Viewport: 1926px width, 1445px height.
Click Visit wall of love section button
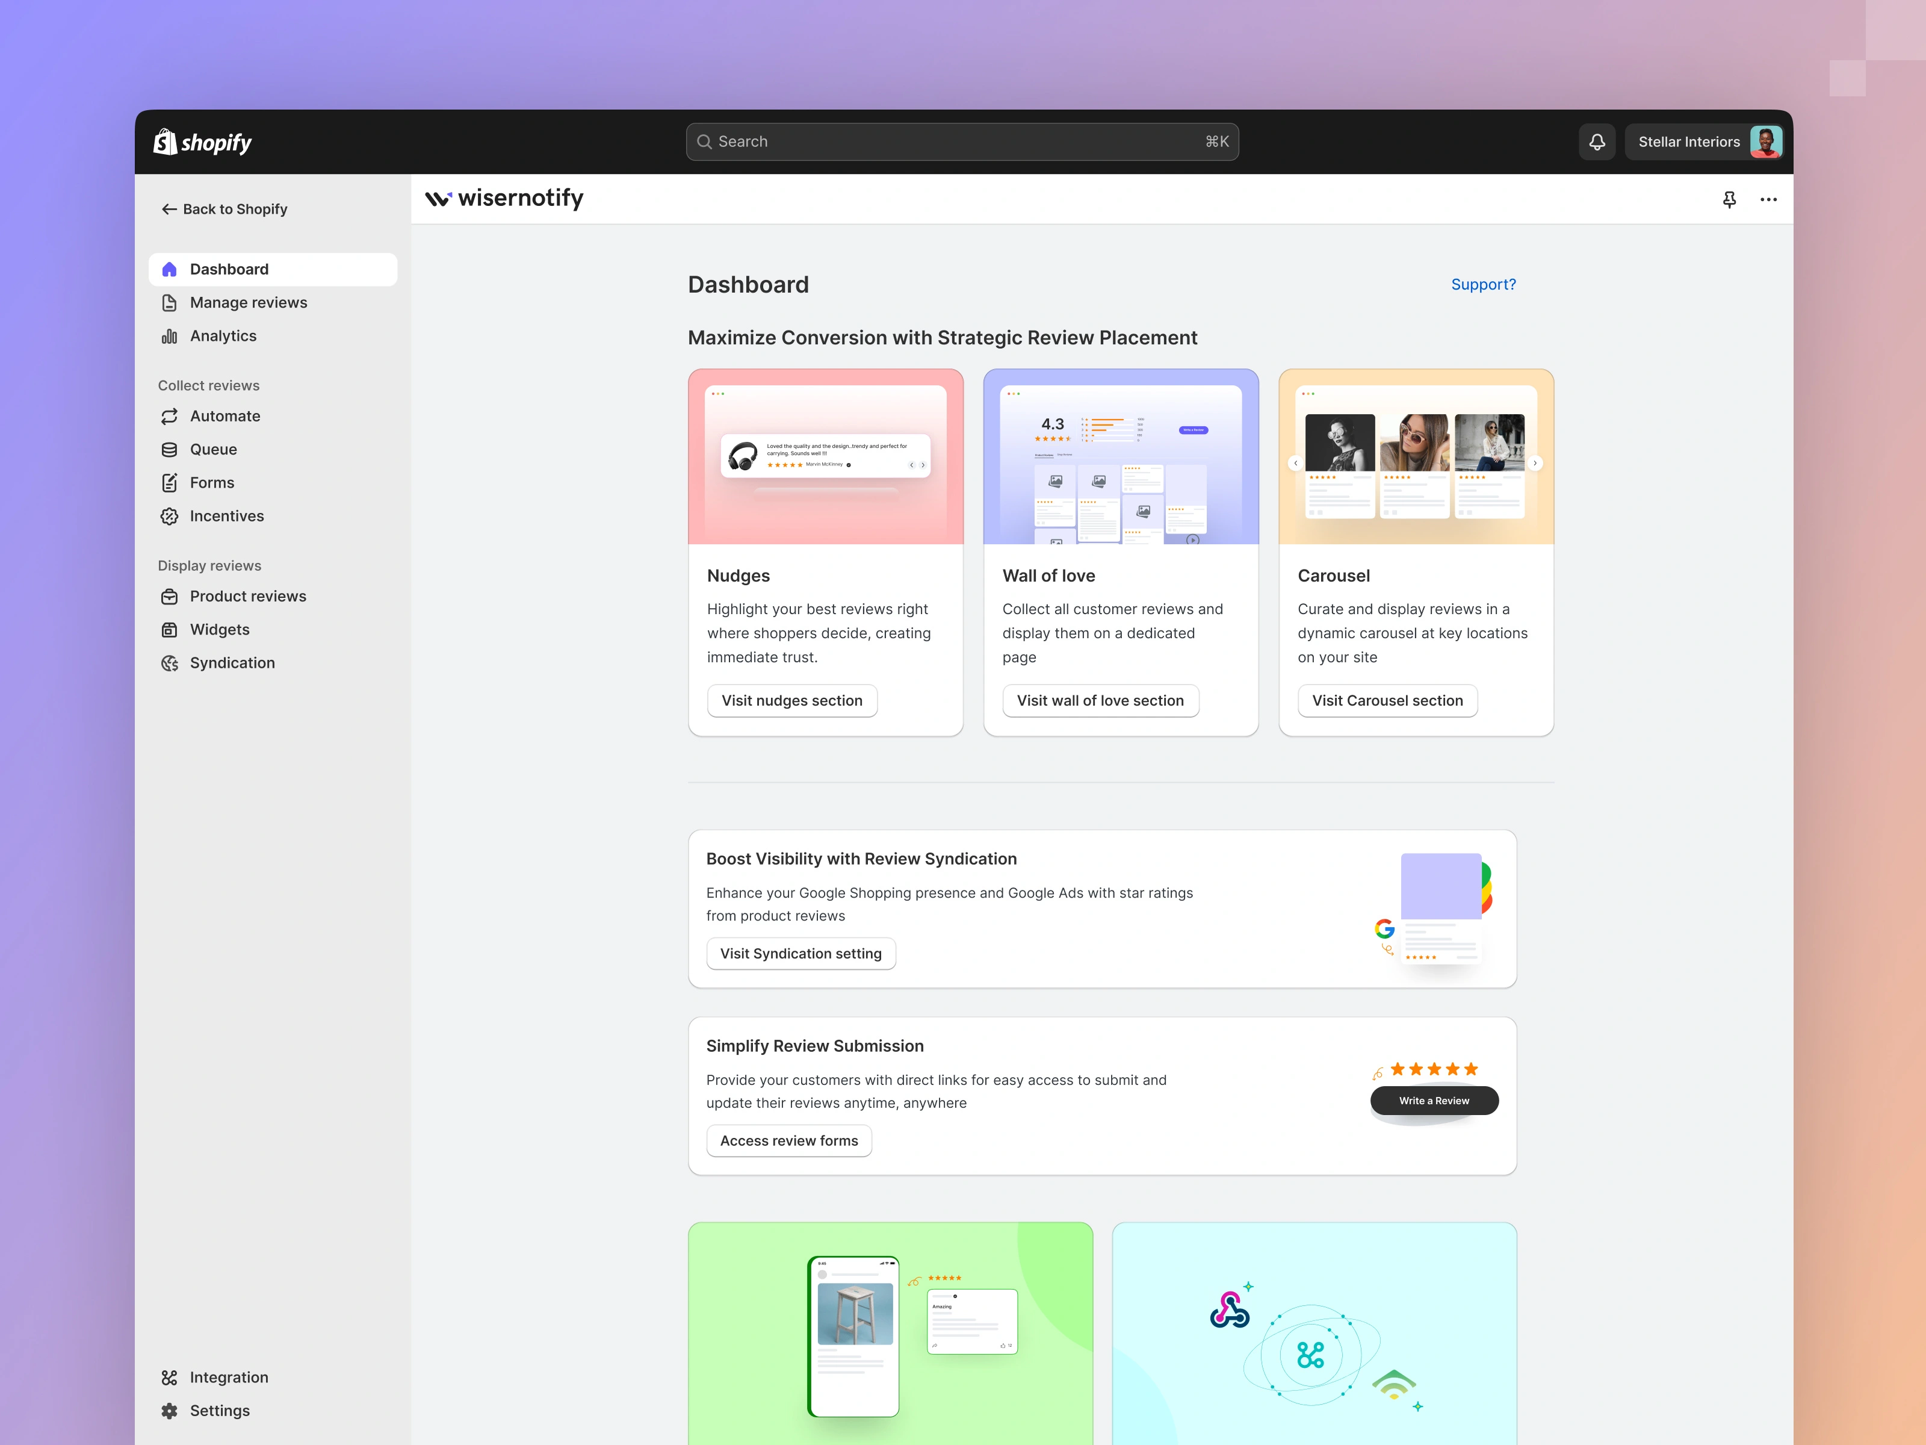1100,701
